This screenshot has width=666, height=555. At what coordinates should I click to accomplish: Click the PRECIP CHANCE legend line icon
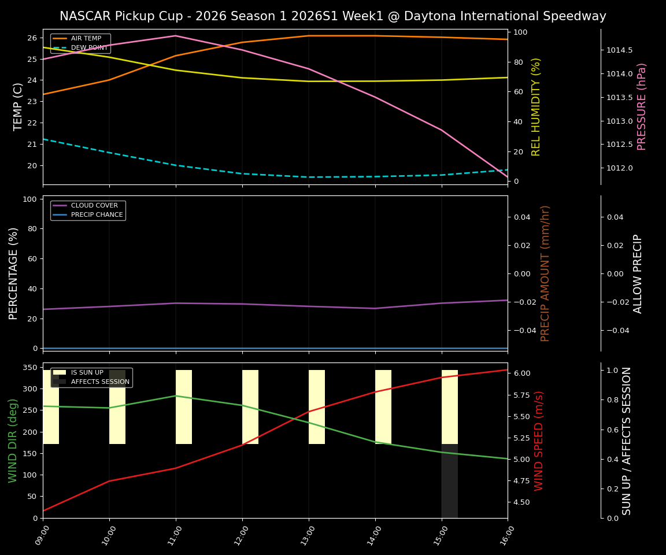(x=60, y=214)
